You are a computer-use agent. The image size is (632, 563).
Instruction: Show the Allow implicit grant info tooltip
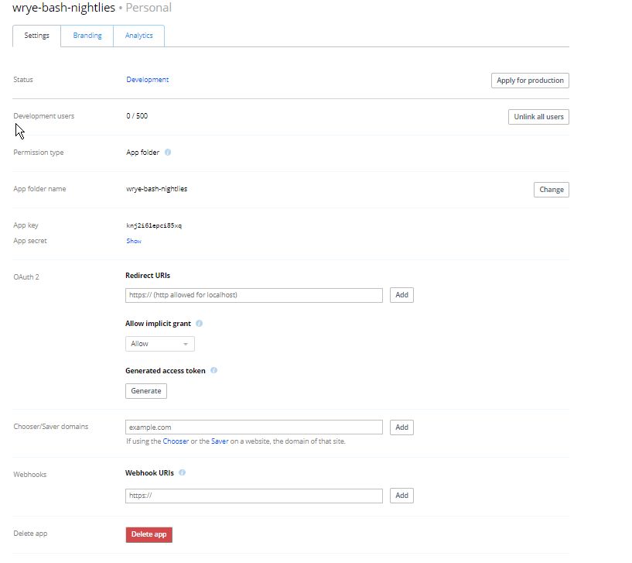point(199,323)
